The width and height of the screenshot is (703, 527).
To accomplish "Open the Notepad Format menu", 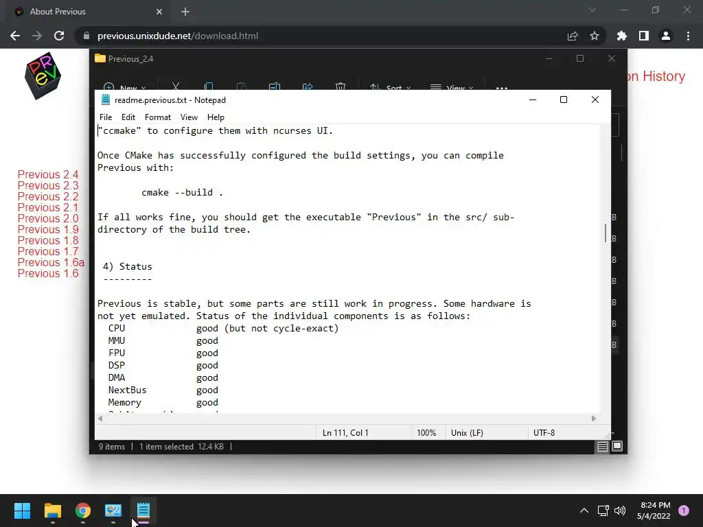I will 158,117.
